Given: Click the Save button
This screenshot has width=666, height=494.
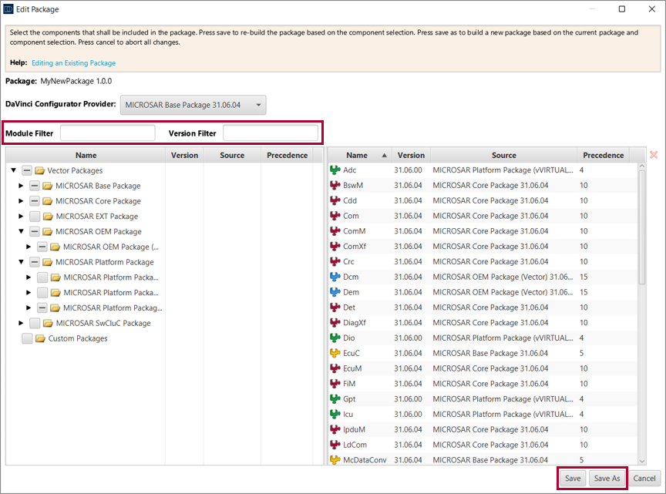Looking at the screenshot, I should (573, 479).
